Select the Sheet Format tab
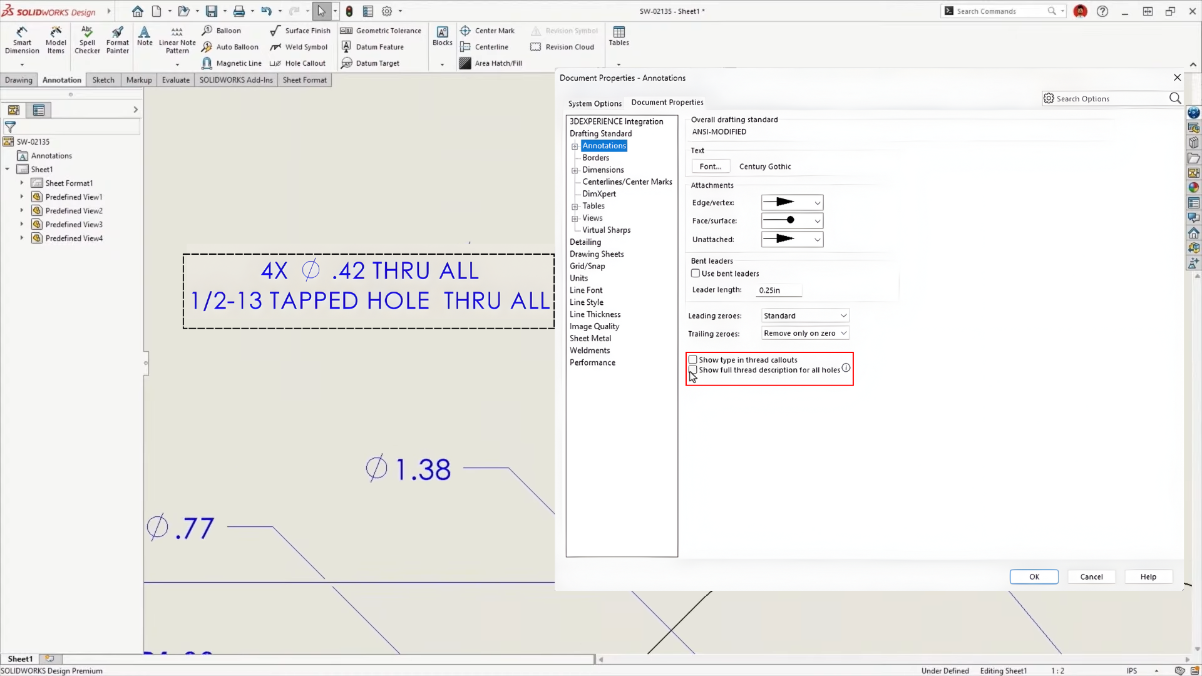Screen dimensions: 1202x676 point(304,80)
